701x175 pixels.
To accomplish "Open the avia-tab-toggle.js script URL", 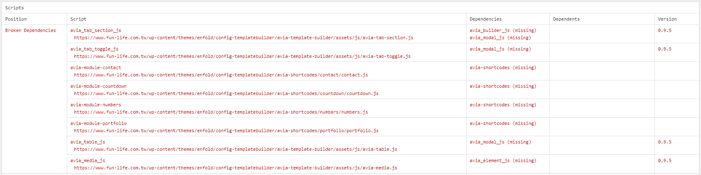I will coord(242,56).
